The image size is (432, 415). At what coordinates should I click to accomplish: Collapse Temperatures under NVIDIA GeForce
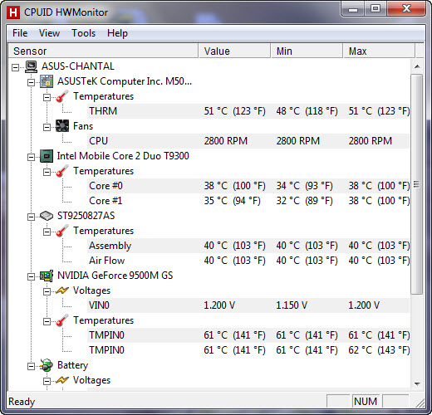(47, 321)
